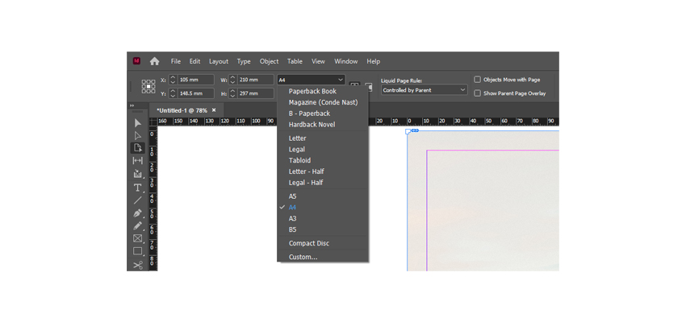Step the W width value
Screen dimensions: 686x322
(x=232, y=80)
